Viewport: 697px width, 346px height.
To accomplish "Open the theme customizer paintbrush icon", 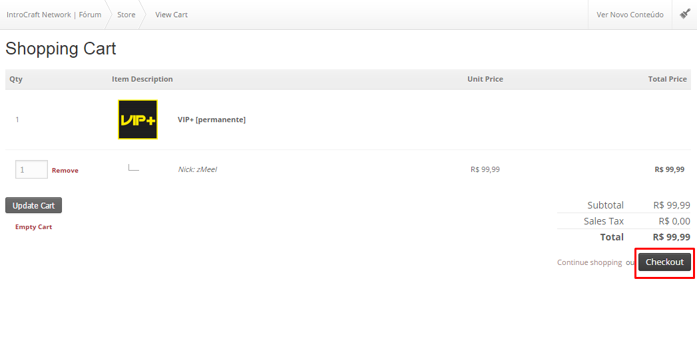I will point(685,14).
